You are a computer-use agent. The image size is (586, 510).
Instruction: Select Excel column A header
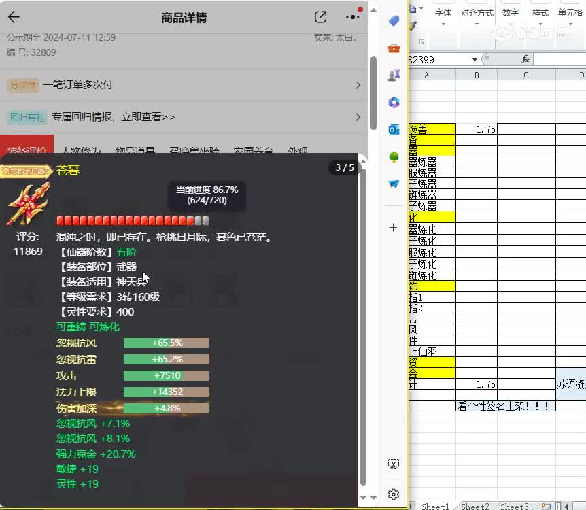pos(432,75)
